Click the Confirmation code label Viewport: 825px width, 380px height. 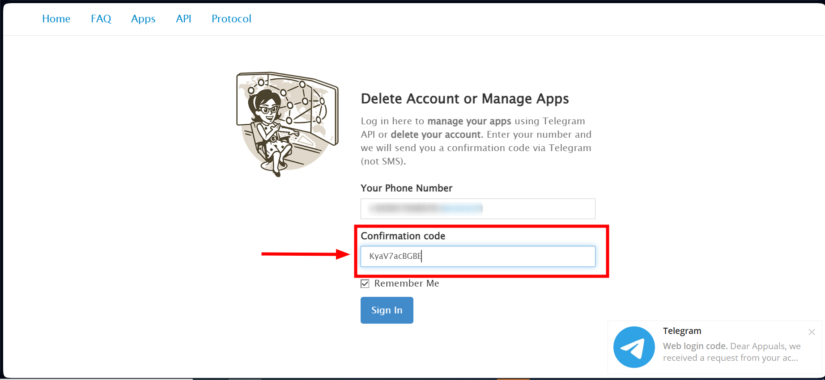pyautogui.click(x=403, y=236)
